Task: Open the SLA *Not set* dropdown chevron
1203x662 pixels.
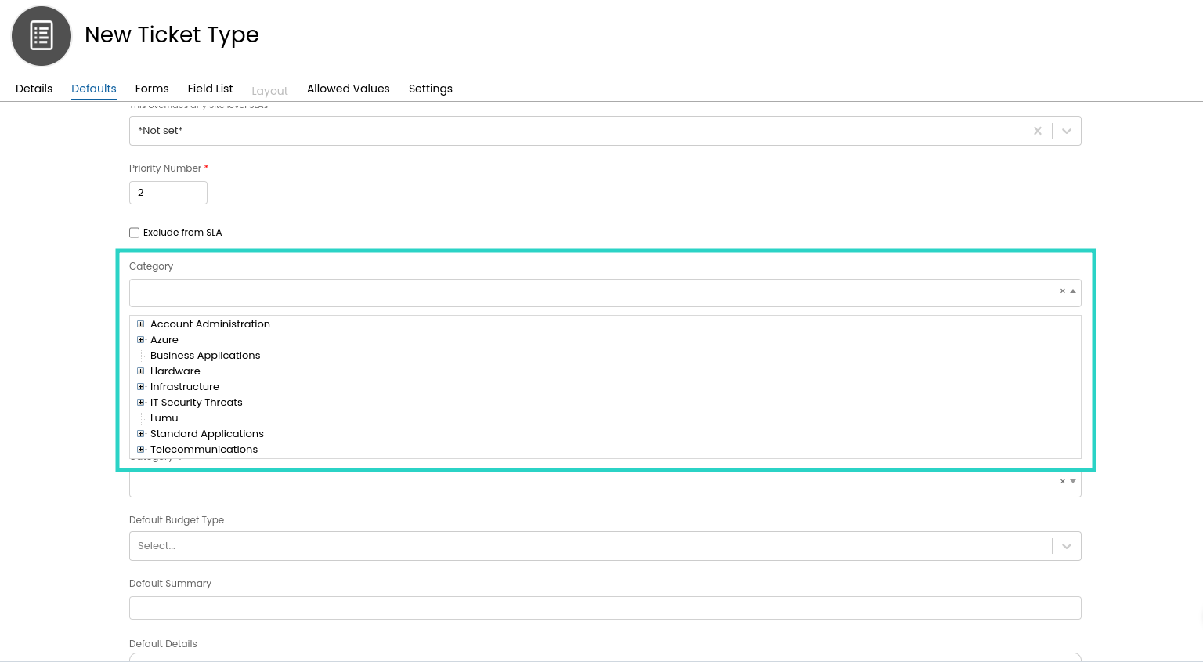Action: 1066,131
